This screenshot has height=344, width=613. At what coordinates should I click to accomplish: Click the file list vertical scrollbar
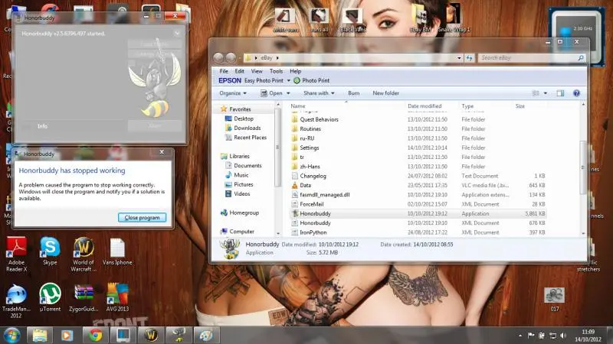coord(583,169)
